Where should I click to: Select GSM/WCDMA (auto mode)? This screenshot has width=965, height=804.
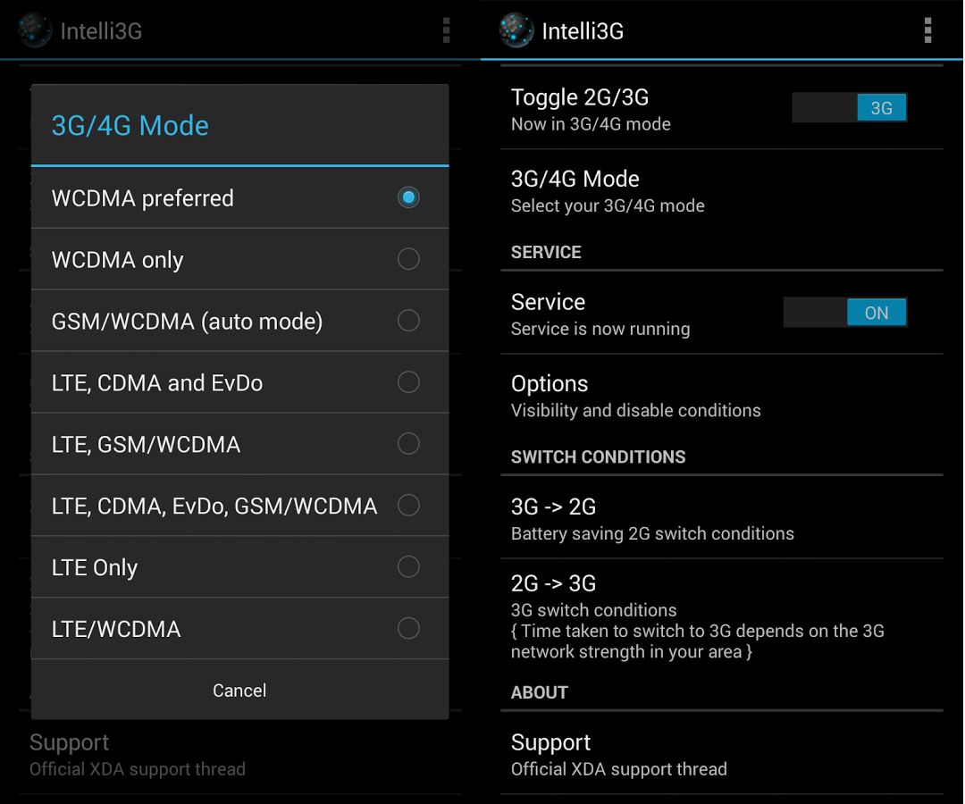tap(408, 321)
